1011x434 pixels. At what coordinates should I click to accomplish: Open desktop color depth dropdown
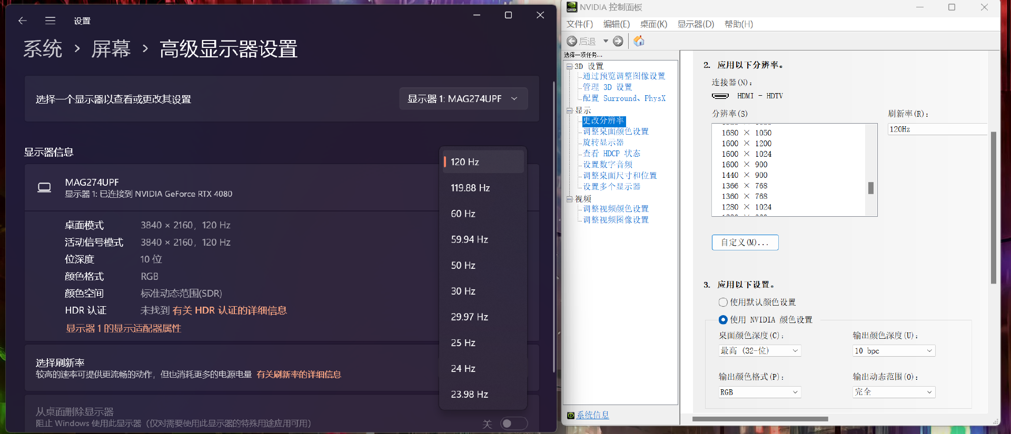click(x=760, y=350)
